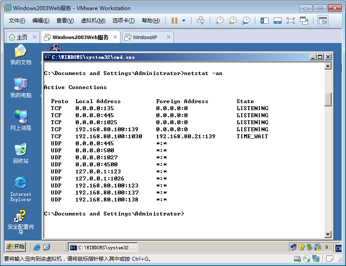Click the 'Foreign Address' column header
Screen dimensions: 346x266
click(x=182, y=101)
